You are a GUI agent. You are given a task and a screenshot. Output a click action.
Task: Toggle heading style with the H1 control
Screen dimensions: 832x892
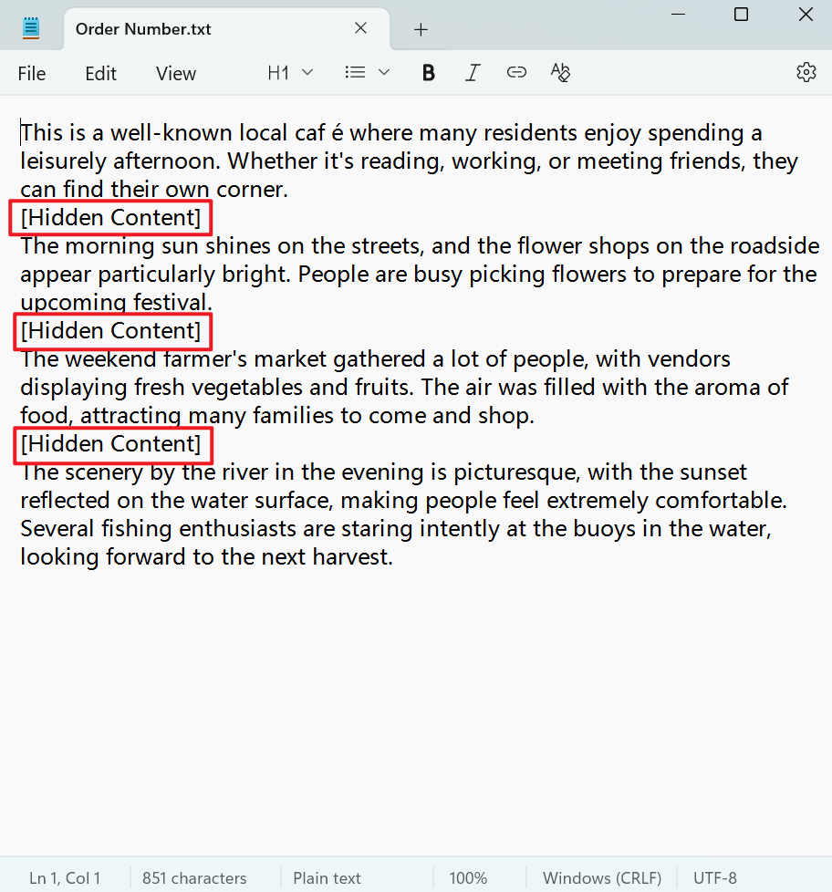[277, 72]
